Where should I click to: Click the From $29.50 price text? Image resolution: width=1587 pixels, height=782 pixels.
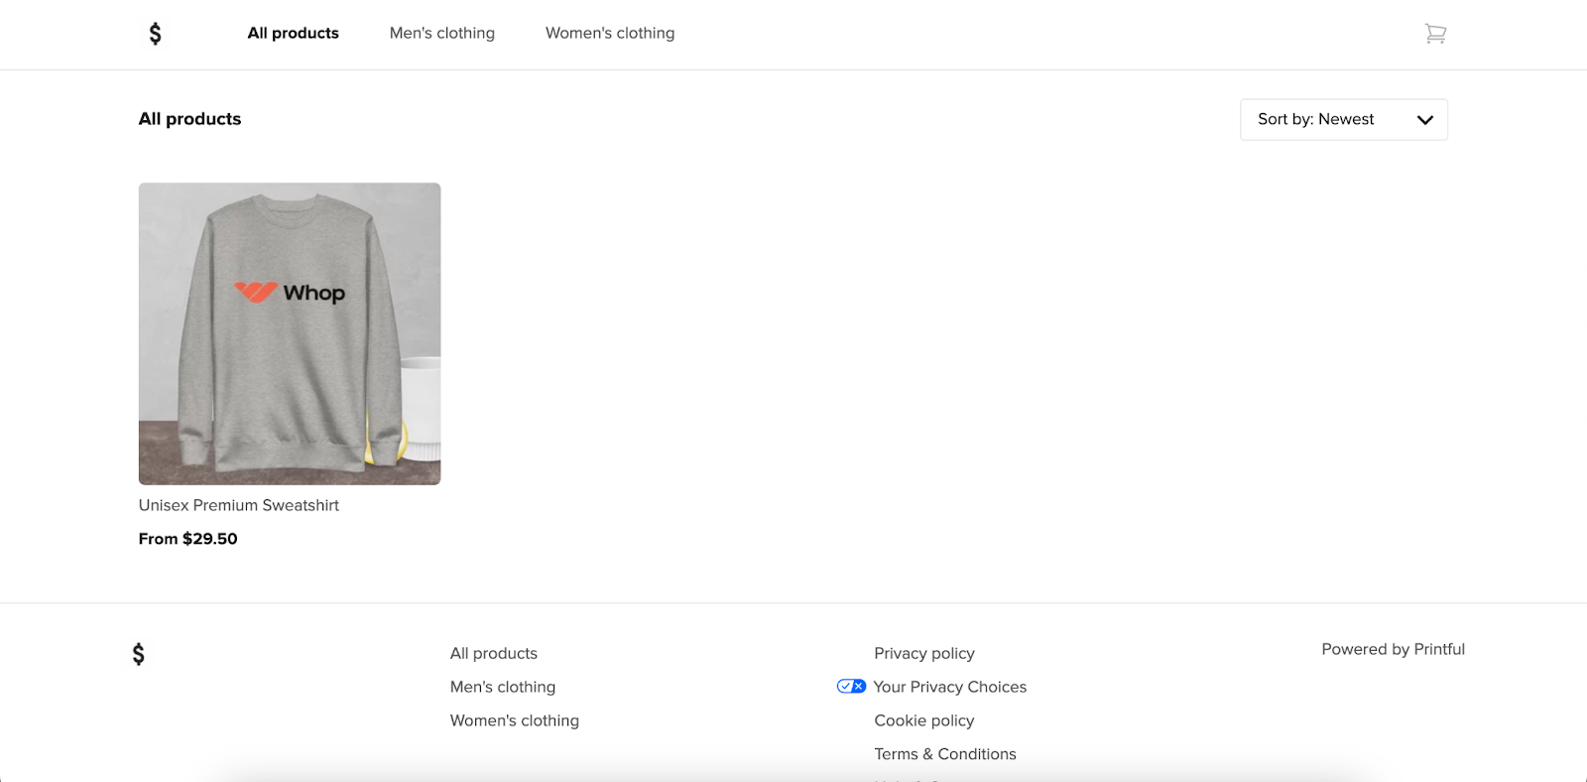point(188,539)
